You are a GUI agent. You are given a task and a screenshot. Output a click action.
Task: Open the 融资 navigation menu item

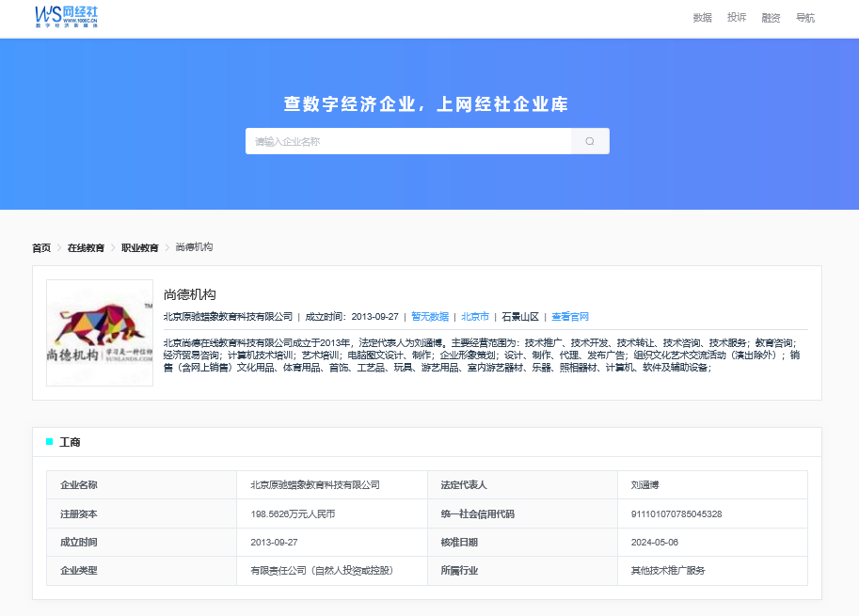[771, 18]
